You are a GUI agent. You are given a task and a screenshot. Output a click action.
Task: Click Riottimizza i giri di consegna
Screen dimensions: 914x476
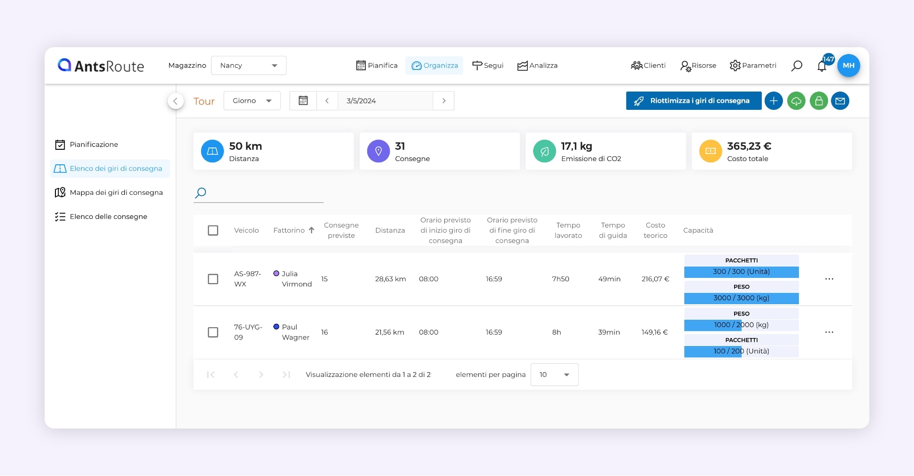coord(693,100)
